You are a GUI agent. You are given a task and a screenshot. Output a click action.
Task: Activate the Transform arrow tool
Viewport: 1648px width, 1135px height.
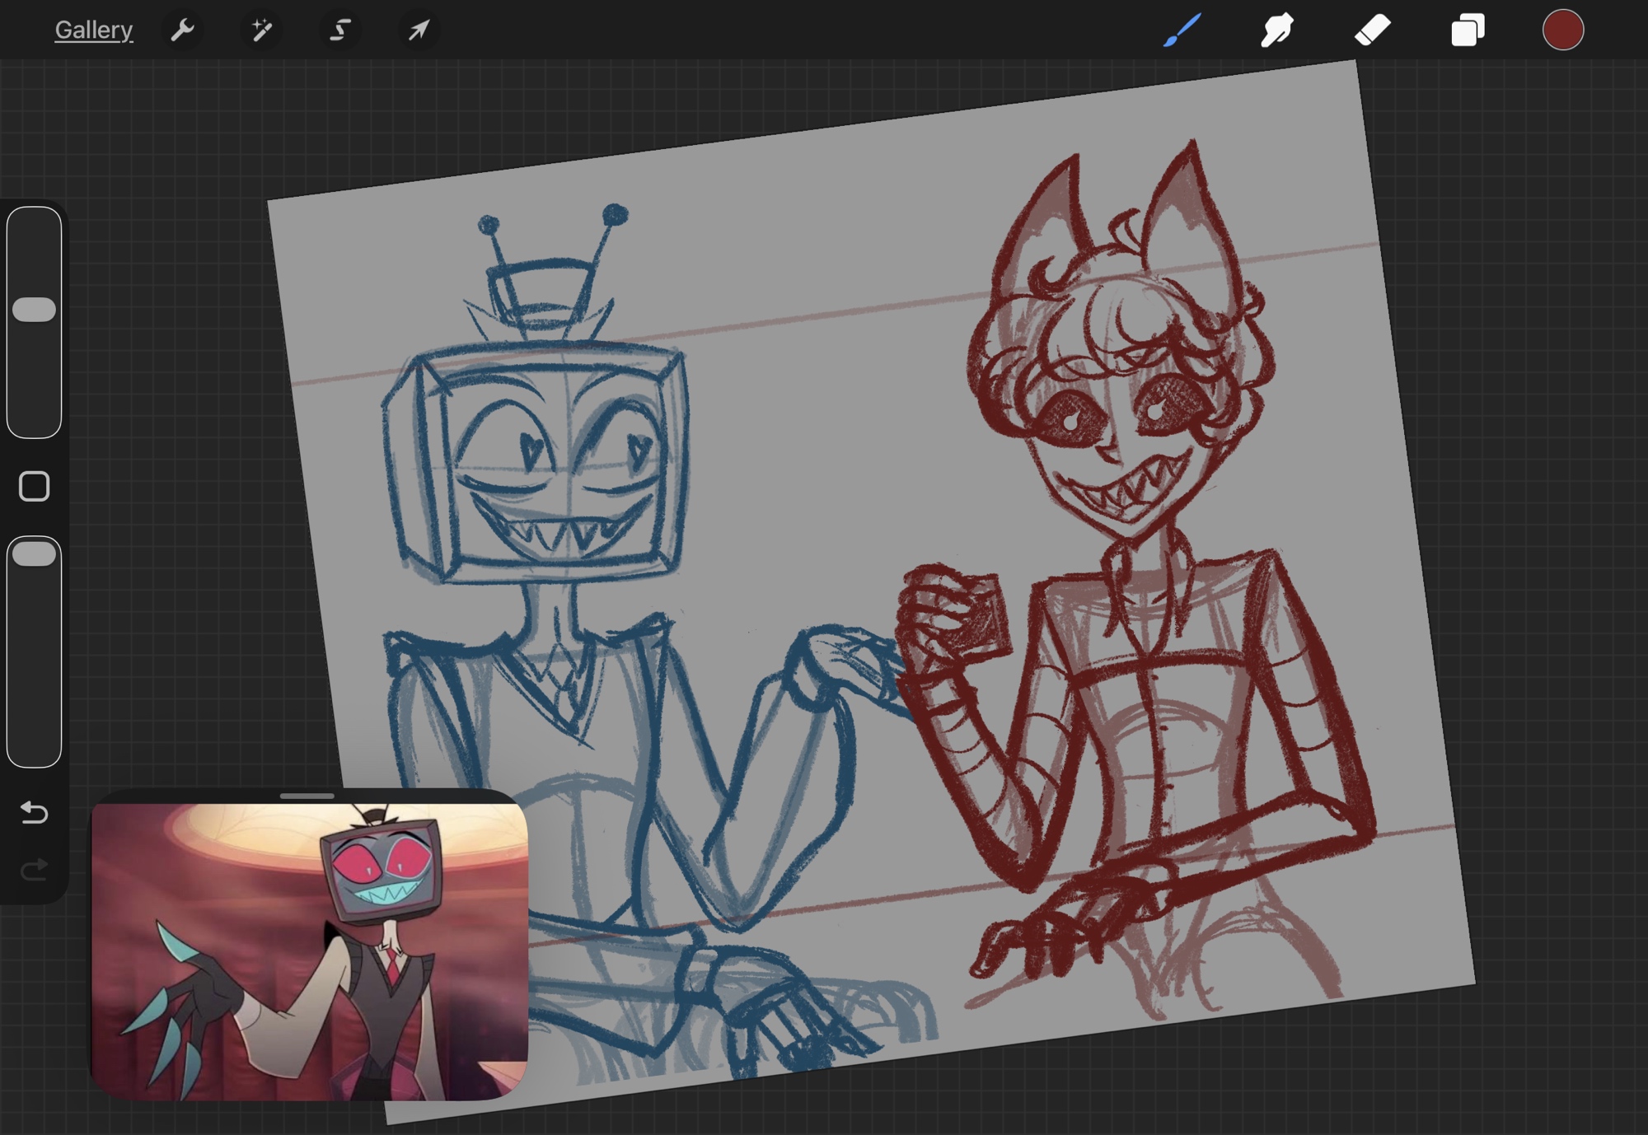pyautogui.click(x=419, y=30)
